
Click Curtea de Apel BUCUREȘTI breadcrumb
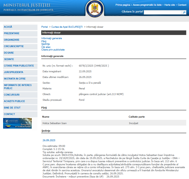[67, 27]
